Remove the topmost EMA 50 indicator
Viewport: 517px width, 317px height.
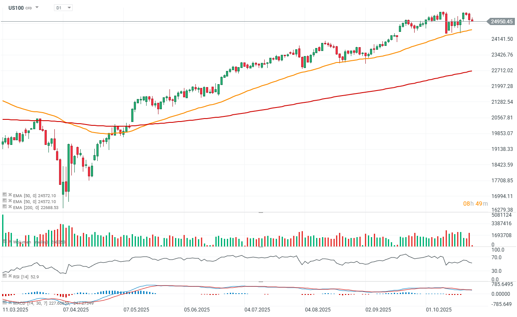[10, 195]
